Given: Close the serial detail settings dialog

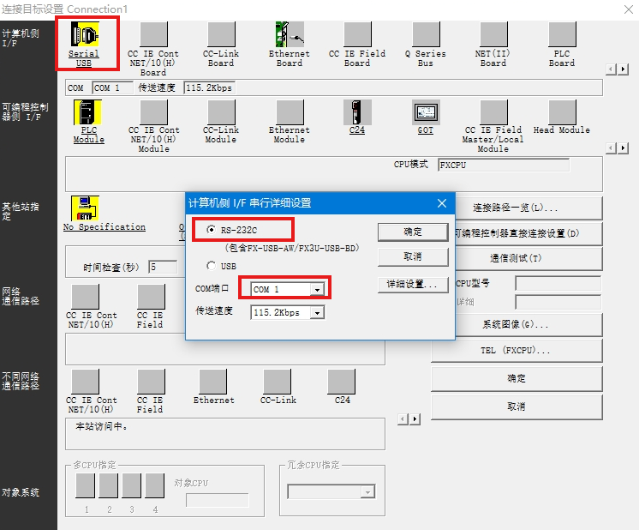Looking at the screenshot, I should coord(442,203).
